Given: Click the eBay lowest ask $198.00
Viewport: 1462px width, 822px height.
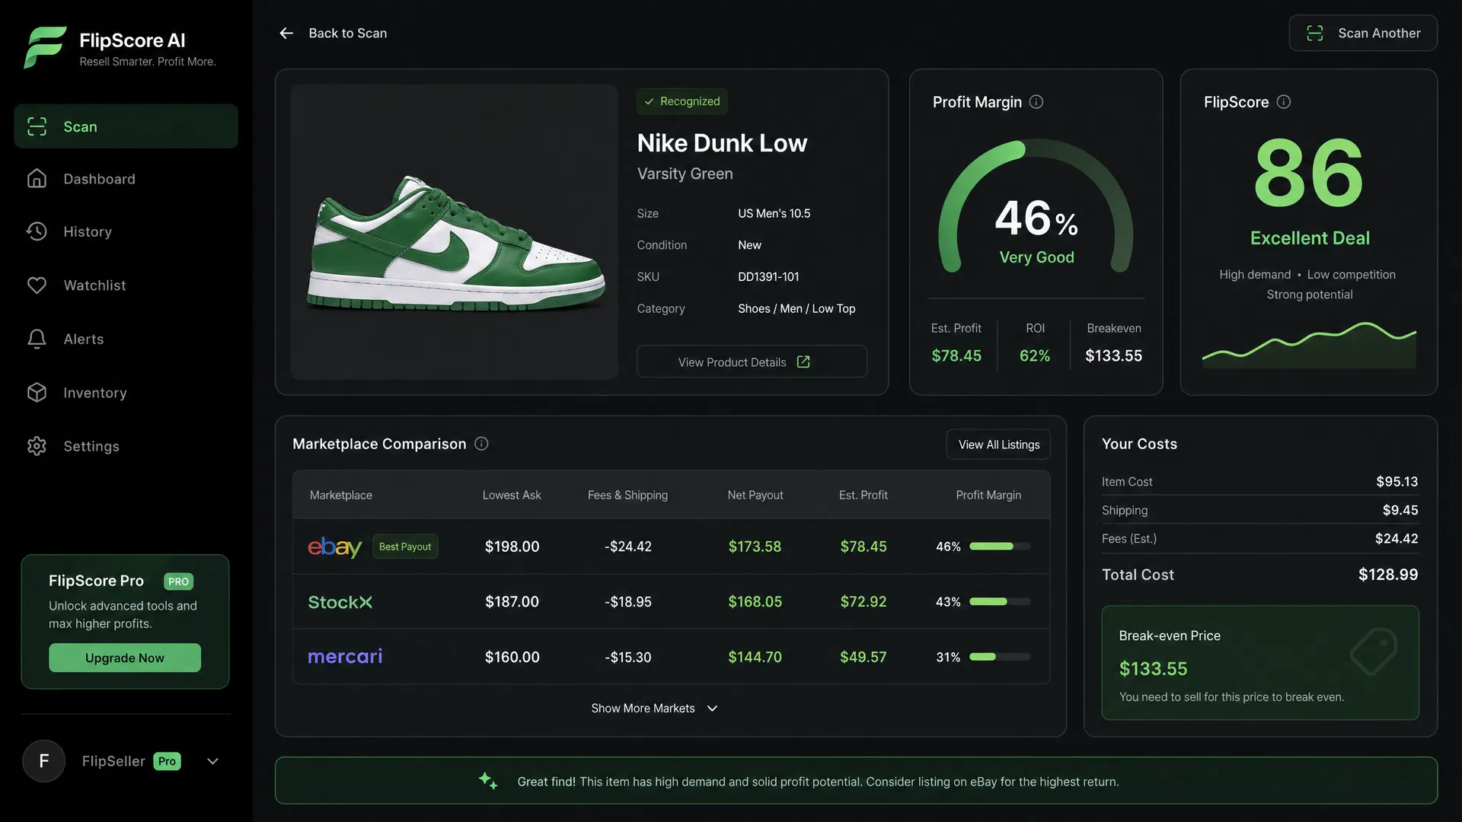Looking at the screenshot, I should tap(512, 546).
